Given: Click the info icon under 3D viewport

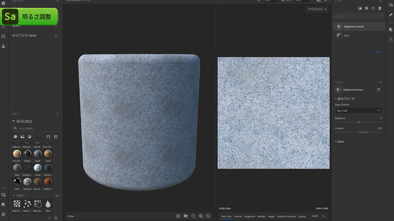Looking at the screenshot, I should pyautogui.click(x=178, y=216).
